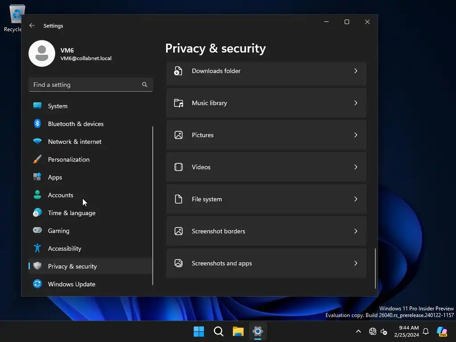456x342 pixels.
Task: Open the Recycle Bin on desktop
Action: pyautogui.click(x=13, y=18)
